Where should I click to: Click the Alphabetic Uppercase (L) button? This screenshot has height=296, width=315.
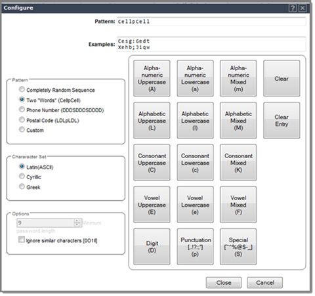coord(152,121)
